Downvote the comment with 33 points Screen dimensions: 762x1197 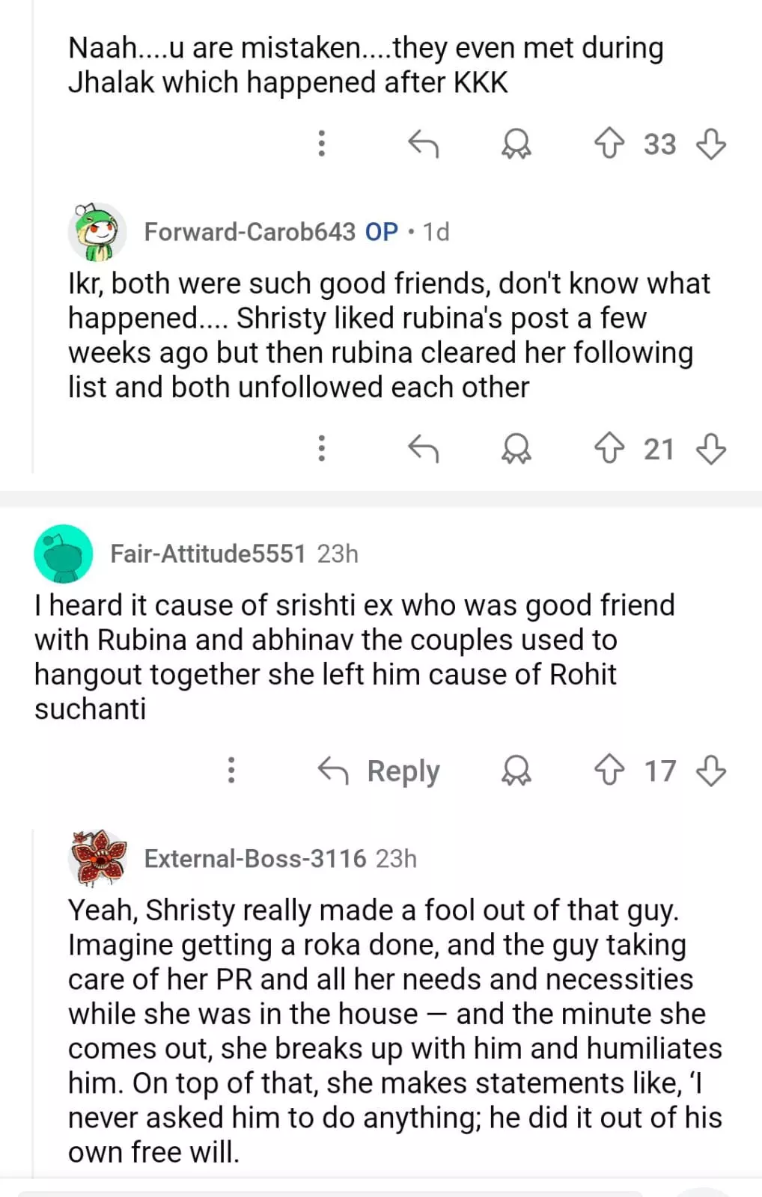tap(710, 143)
